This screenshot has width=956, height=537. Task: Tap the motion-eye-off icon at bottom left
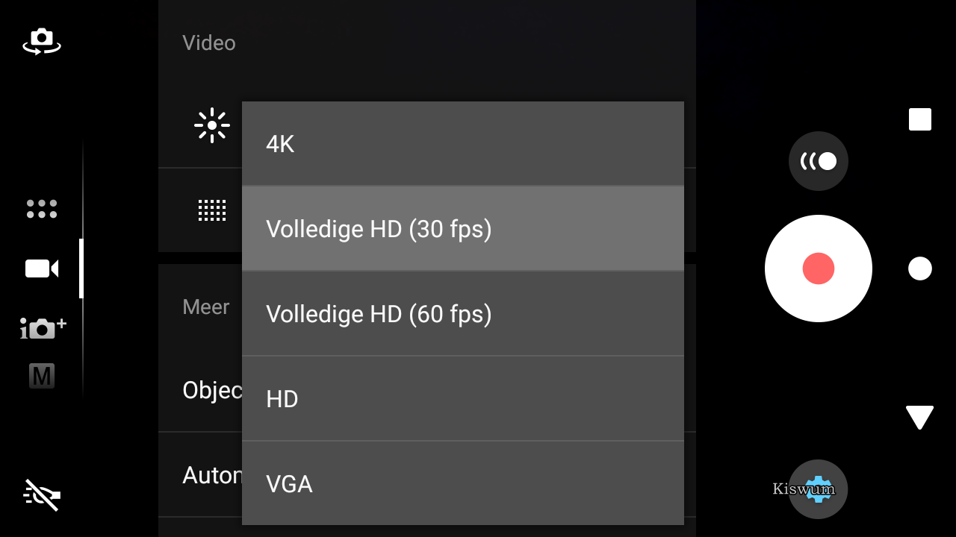[x=42, y=495]
